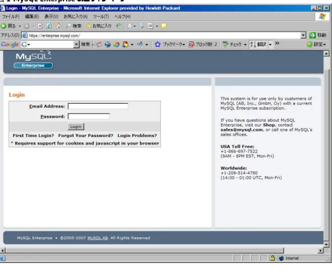
Task: Open the ツール(T) menu
Action: coord(101,17)
